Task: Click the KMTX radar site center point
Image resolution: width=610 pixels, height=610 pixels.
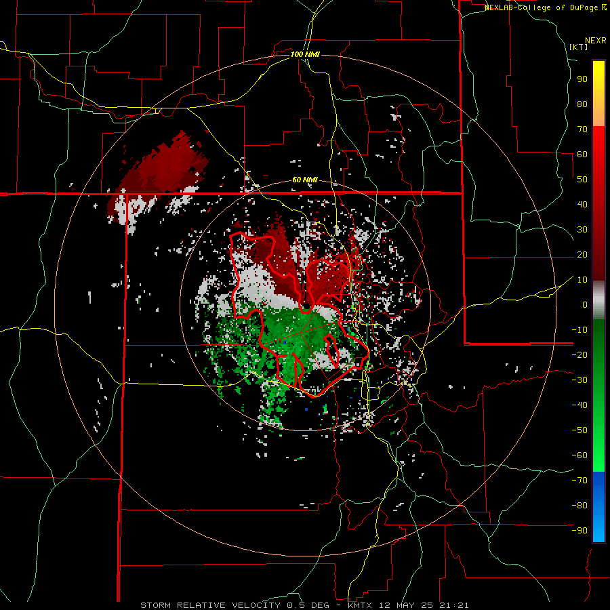Action: tap(305, 306)
